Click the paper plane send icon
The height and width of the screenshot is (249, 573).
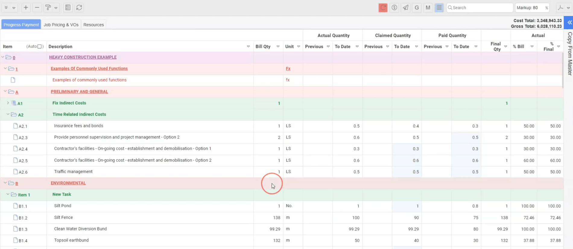(x=406, y=8)
